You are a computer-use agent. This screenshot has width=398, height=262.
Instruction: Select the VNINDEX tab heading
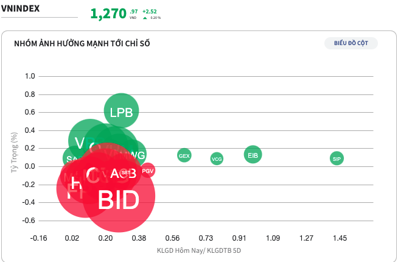[21, 10]
